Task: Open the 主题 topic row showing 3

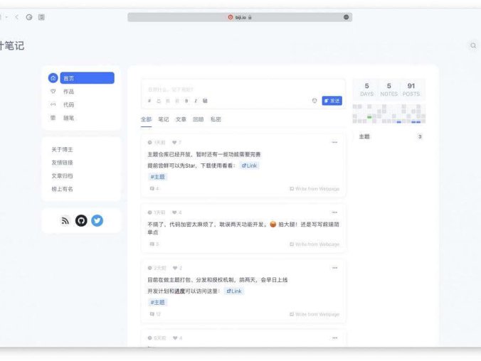Action: coord(390,136)
